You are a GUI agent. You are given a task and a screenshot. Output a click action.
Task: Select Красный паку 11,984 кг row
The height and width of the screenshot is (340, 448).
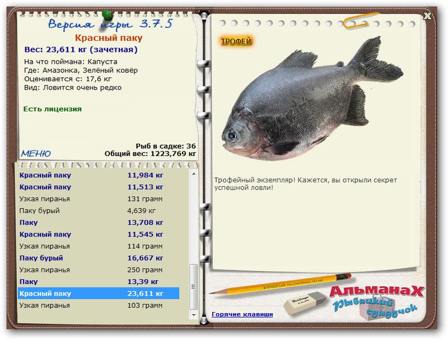99,175
